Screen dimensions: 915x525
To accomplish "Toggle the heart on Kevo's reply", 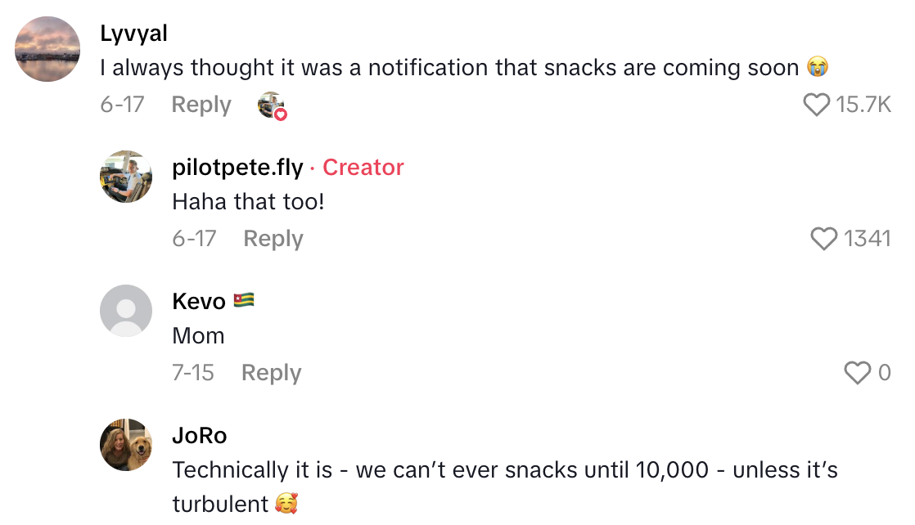I will point(857,373).
